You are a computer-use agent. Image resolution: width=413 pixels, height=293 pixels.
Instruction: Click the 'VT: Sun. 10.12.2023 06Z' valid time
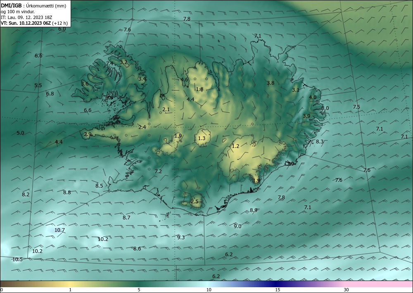click(26, 23)
